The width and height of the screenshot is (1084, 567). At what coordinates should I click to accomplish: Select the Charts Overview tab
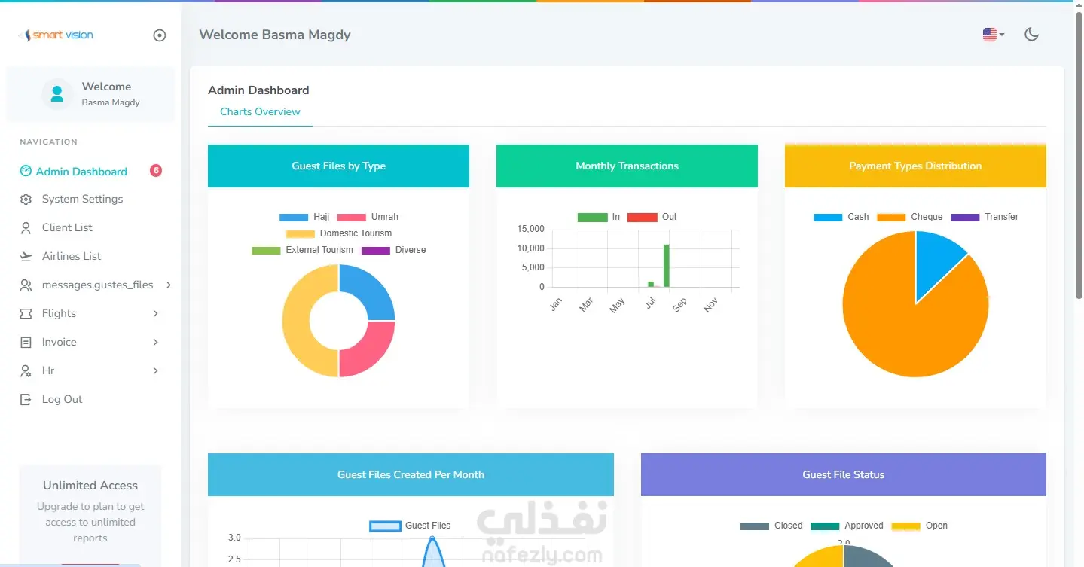coord(260,111)
